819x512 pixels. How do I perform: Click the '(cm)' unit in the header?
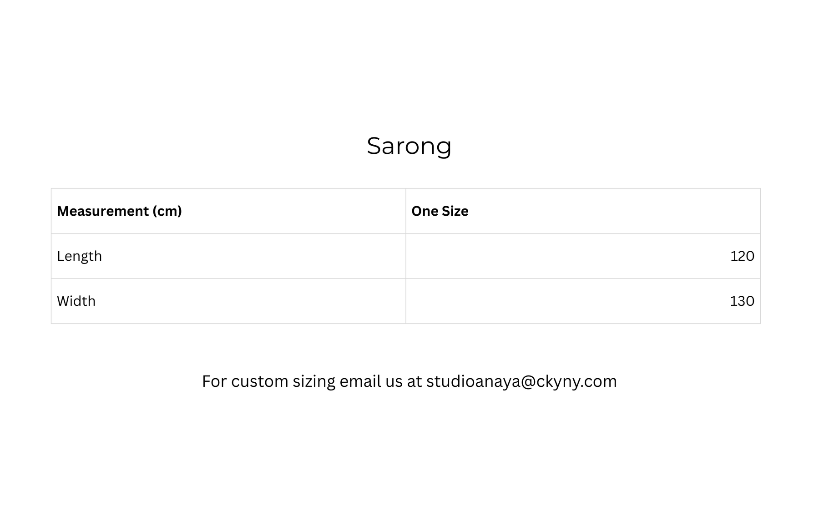(x=167, y=211)
